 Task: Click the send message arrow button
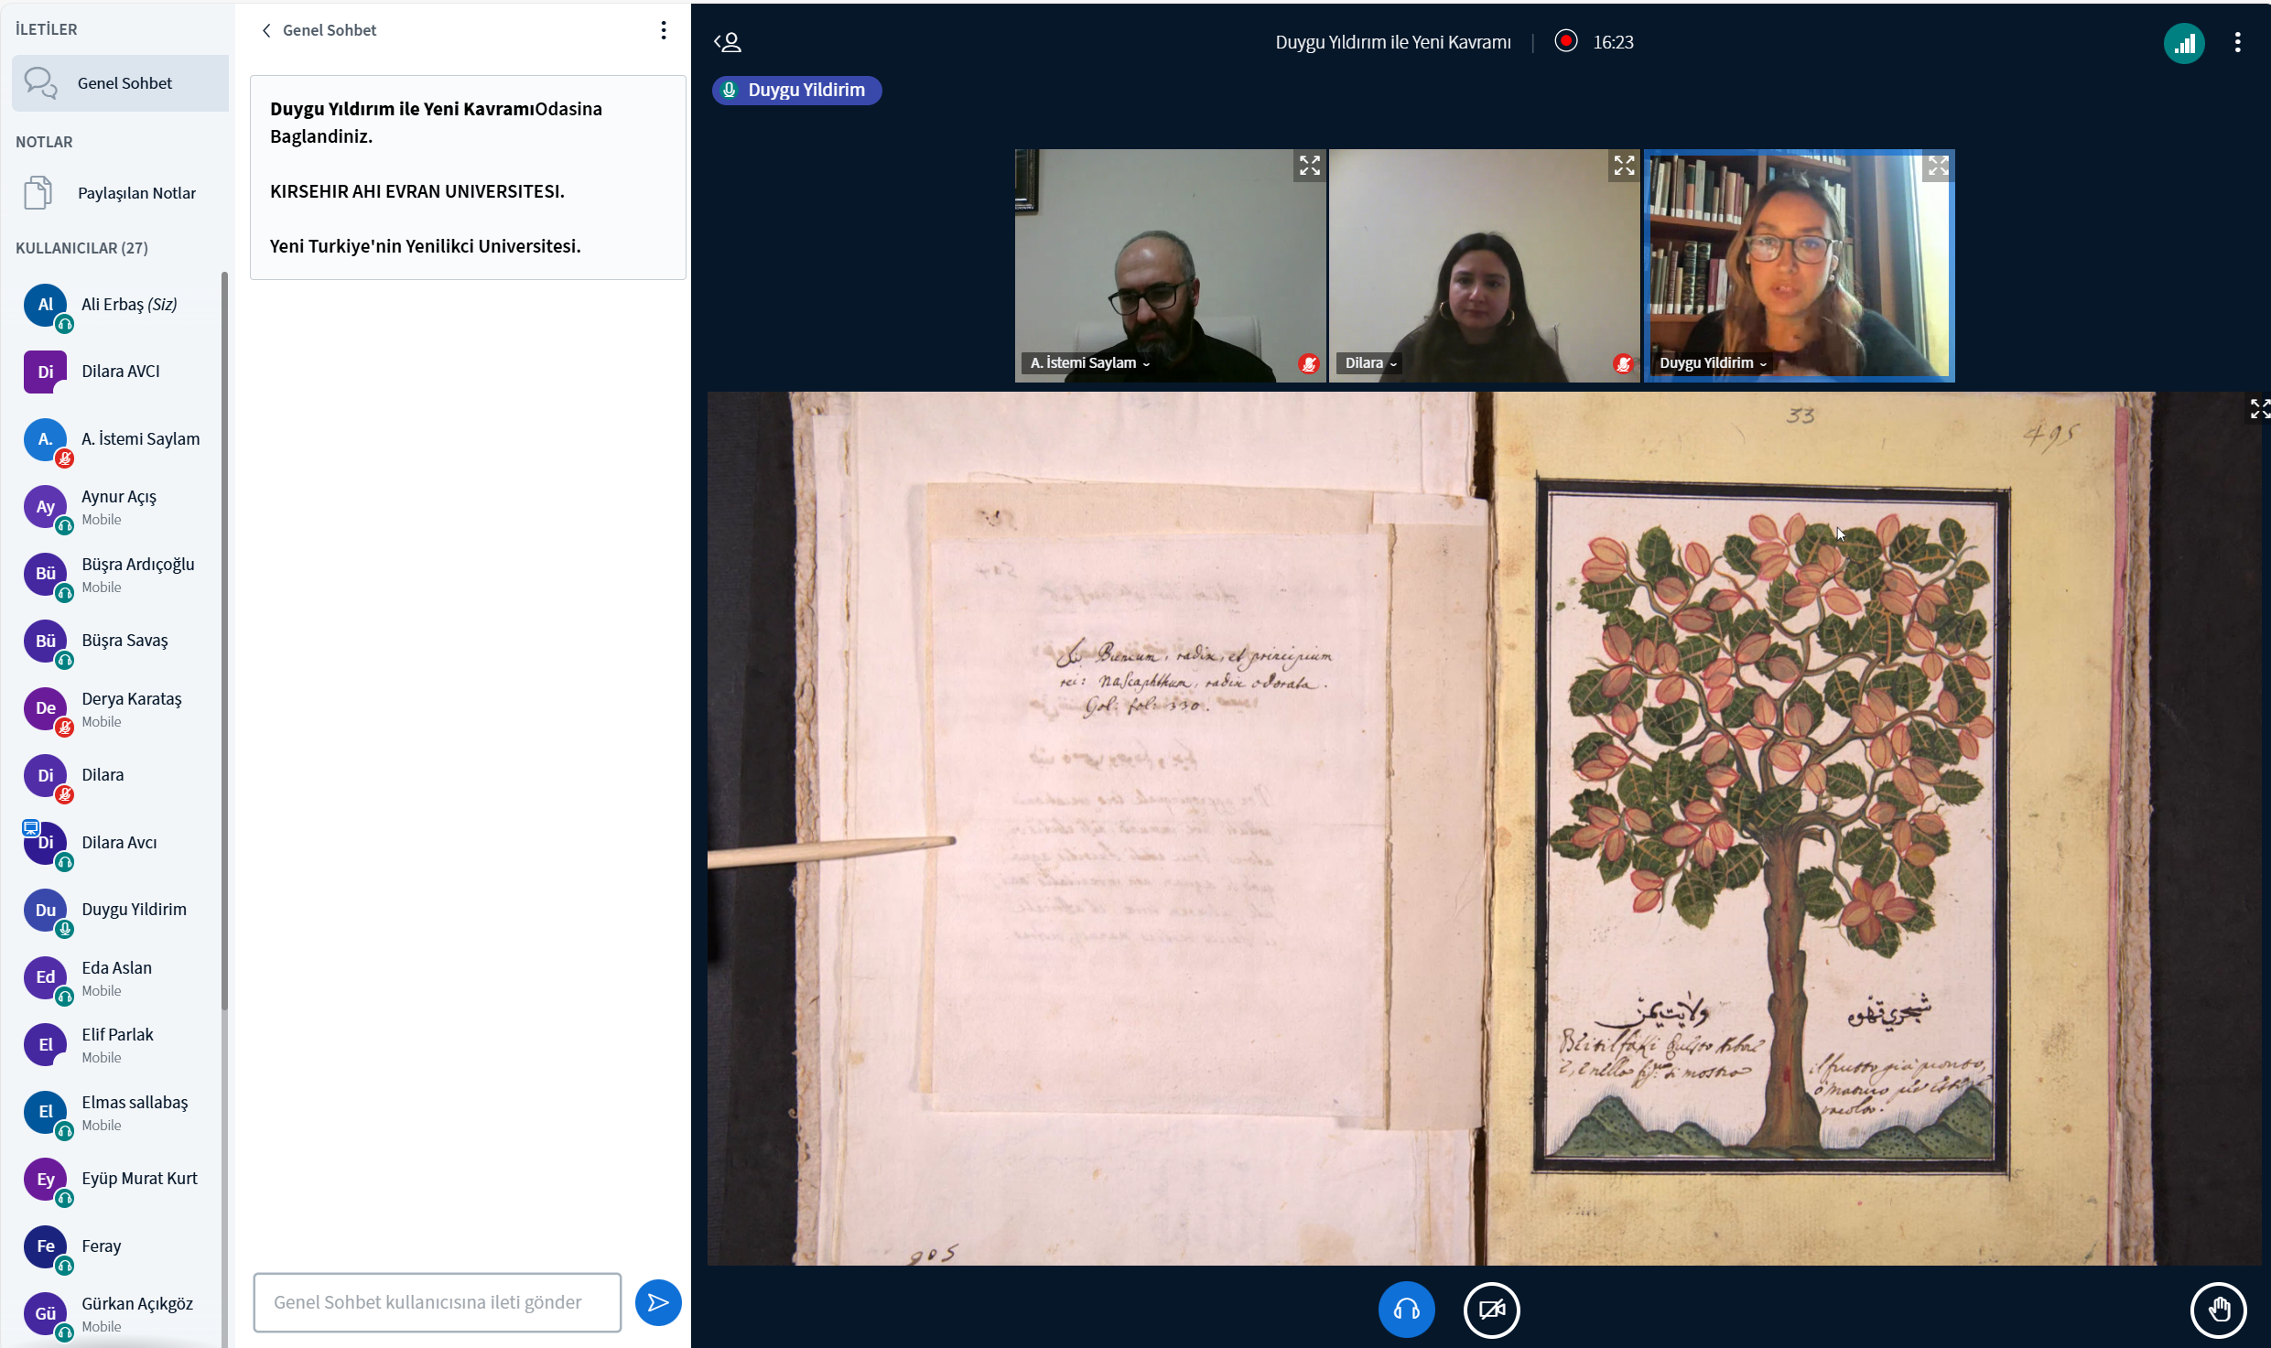pos(657,1302)
